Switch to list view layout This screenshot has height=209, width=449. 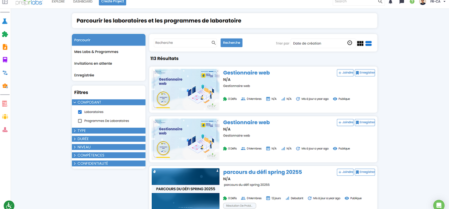coord(368,43)
